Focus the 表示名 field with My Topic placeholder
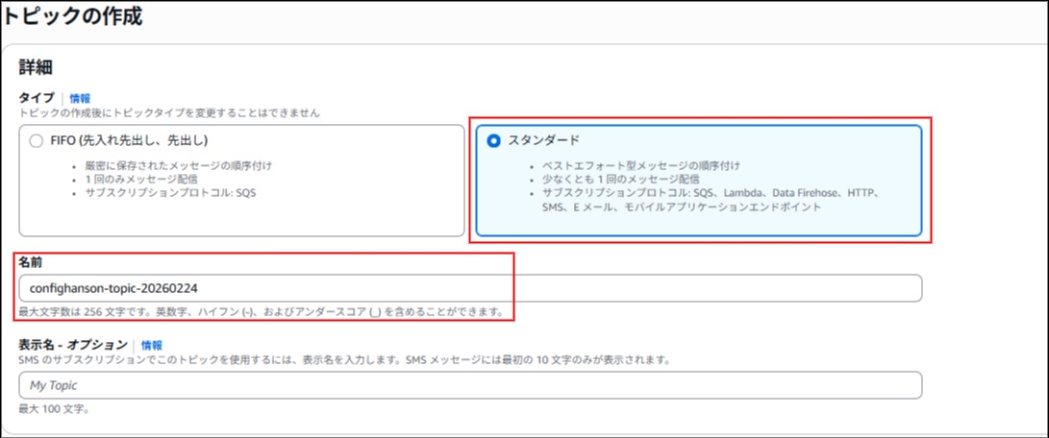 tap(469, 385)
